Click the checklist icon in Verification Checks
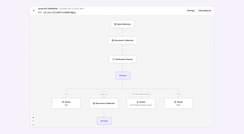 [x=113, y=59]
